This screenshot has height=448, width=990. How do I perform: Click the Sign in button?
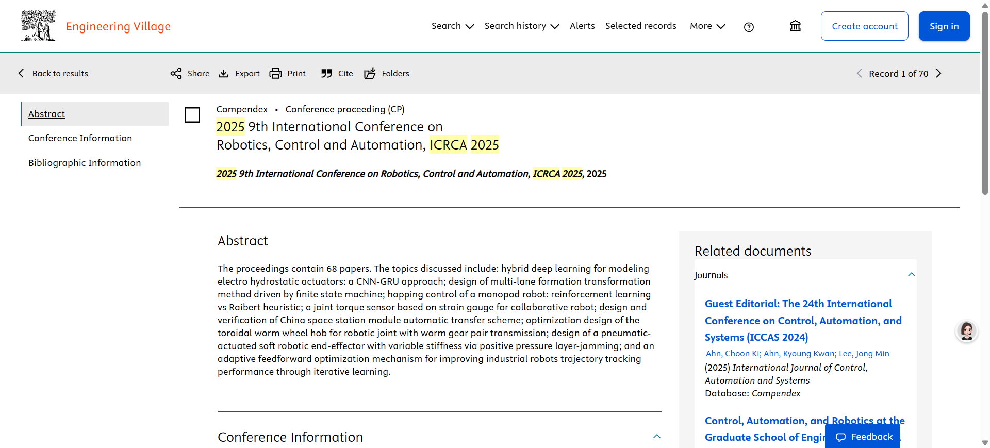[x=944, y=26]
